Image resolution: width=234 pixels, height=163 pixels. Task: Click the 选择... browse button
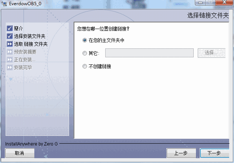coord(212,53)
